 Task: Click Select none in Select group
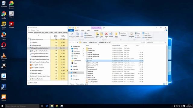click(147, 35)
